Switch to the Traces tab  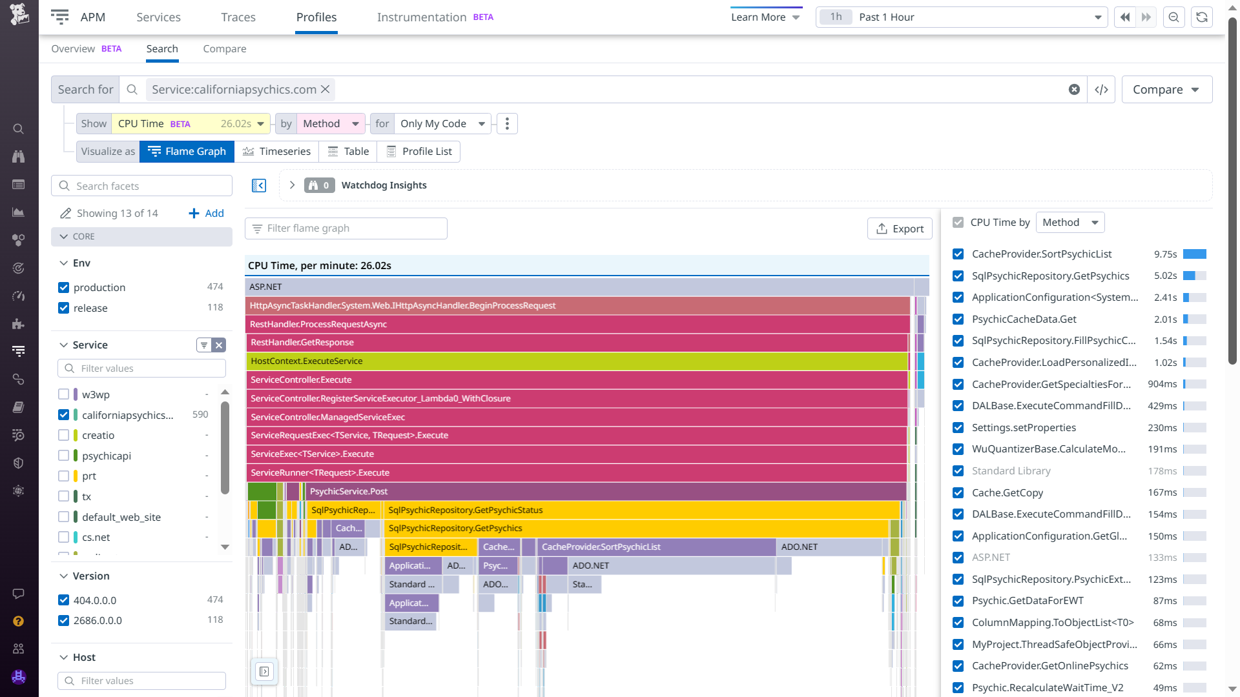[x=238, y=17]
